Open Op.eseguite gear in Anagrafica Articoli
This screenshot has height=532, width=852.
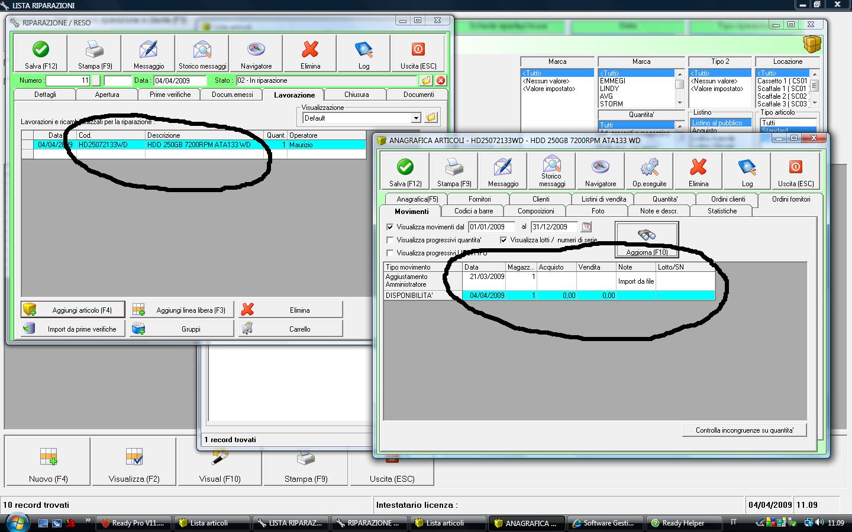click(650, 171)
